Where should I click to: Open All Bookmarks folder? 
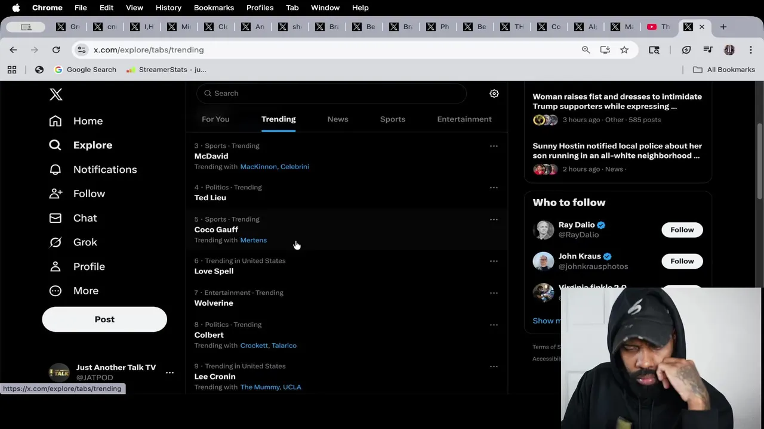[723, 70]
